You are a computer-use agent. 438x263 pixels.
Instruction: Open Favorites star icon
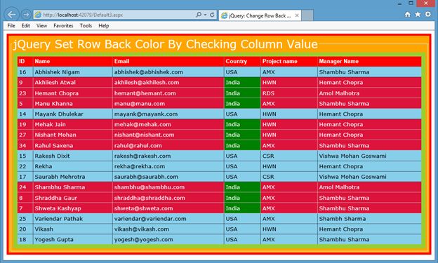[x=418, y=14]
